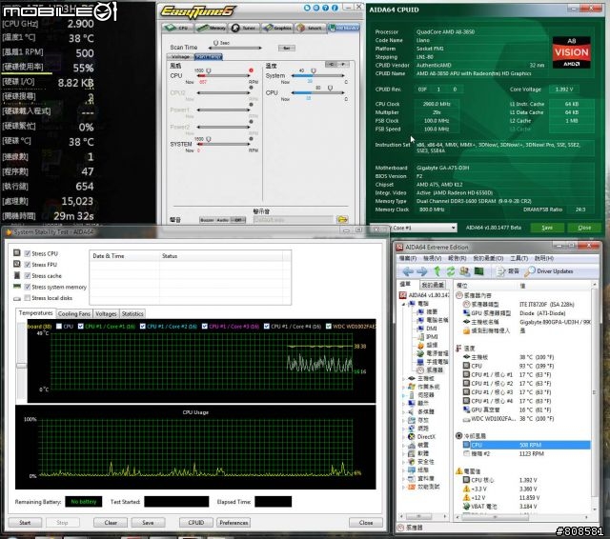Viewport: 610px width, 539px height.
Task: Expand the 作業系統 node in AIDA64 tree
Action: (x=404, y=387)
